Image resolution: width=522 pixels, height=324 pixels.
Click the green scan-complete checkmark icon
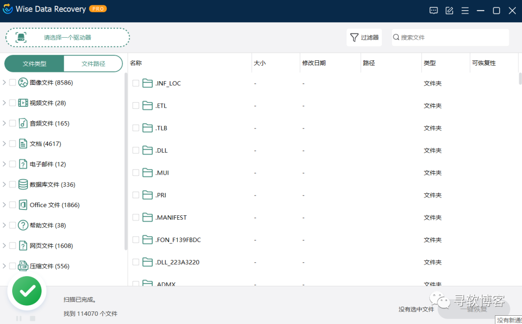pos(27,290)
